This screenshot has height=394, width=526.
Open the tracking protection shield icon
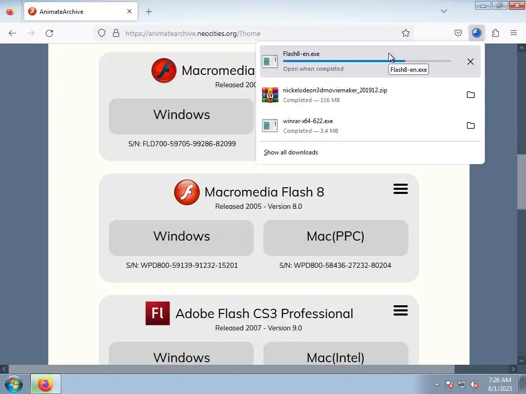(102, 33)
